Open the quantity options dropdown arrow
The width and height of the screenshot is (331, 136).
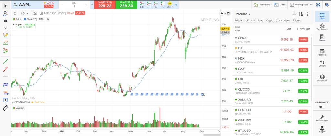click(92, 5)
